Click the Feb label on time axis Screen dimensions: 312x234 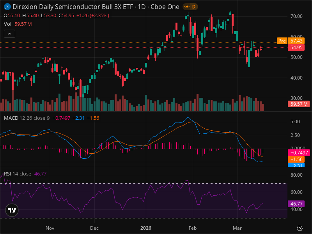pos(193,228)
